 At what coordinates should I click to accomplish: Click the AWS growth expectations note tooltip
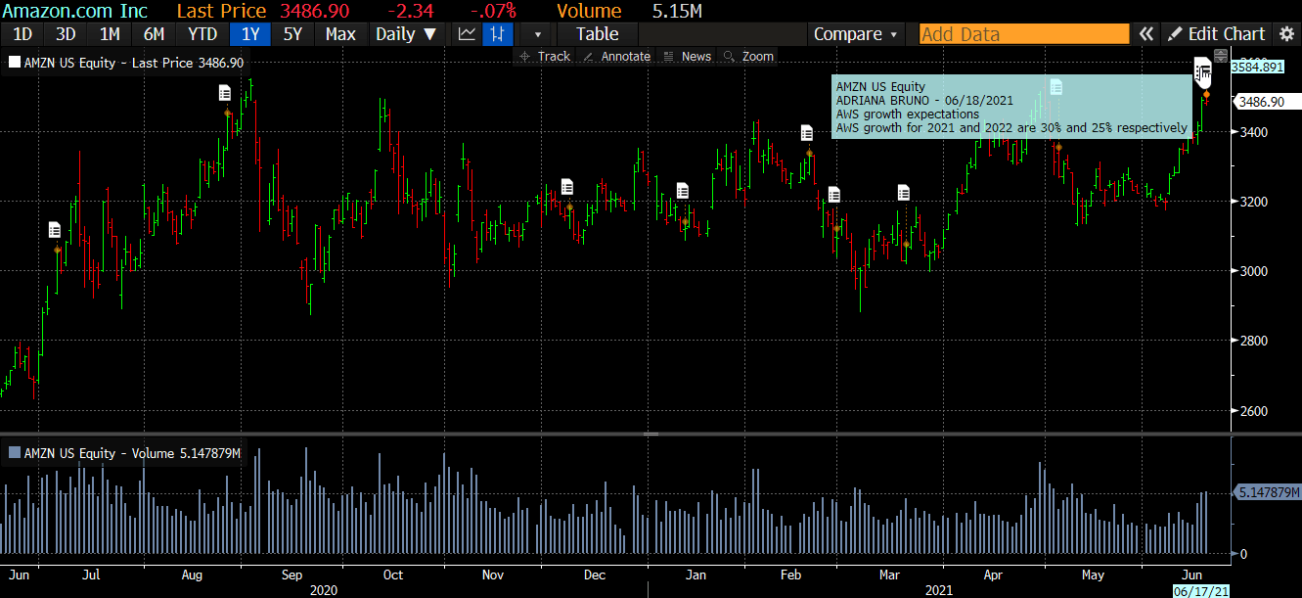(1012, 107)
